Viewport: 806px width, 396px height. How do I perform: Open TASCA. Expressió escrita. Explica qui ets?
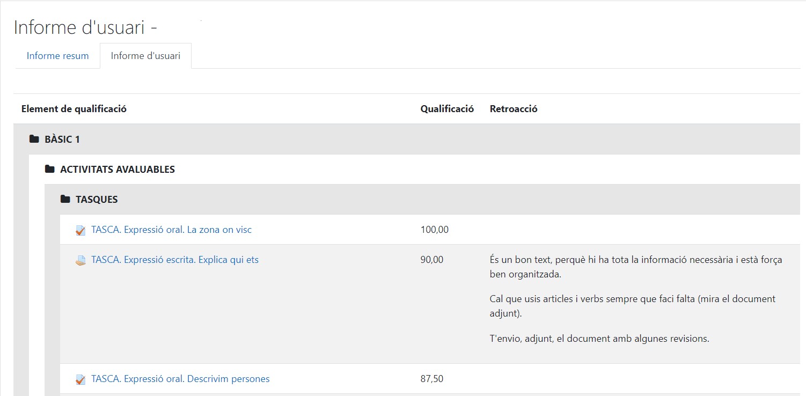(x=175, y=260)
